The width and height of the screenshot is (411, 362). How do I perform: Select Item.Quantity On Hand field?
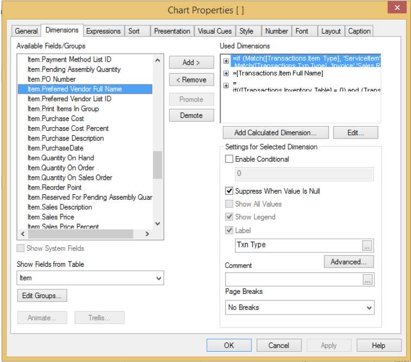(x=61, y=158)
